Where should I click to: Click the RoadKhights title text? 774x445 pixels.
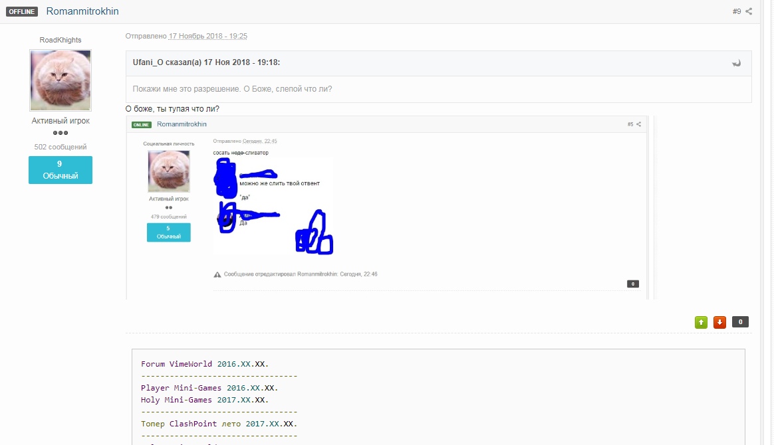coord(61,40)
